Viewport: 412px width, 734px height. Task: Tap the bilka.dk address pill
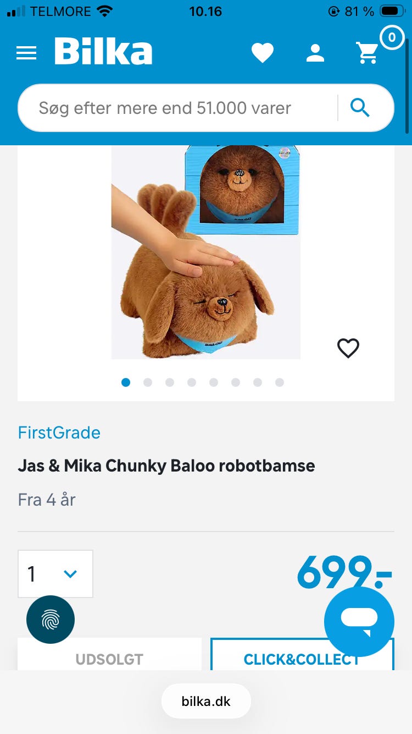[x=206, y=702]
